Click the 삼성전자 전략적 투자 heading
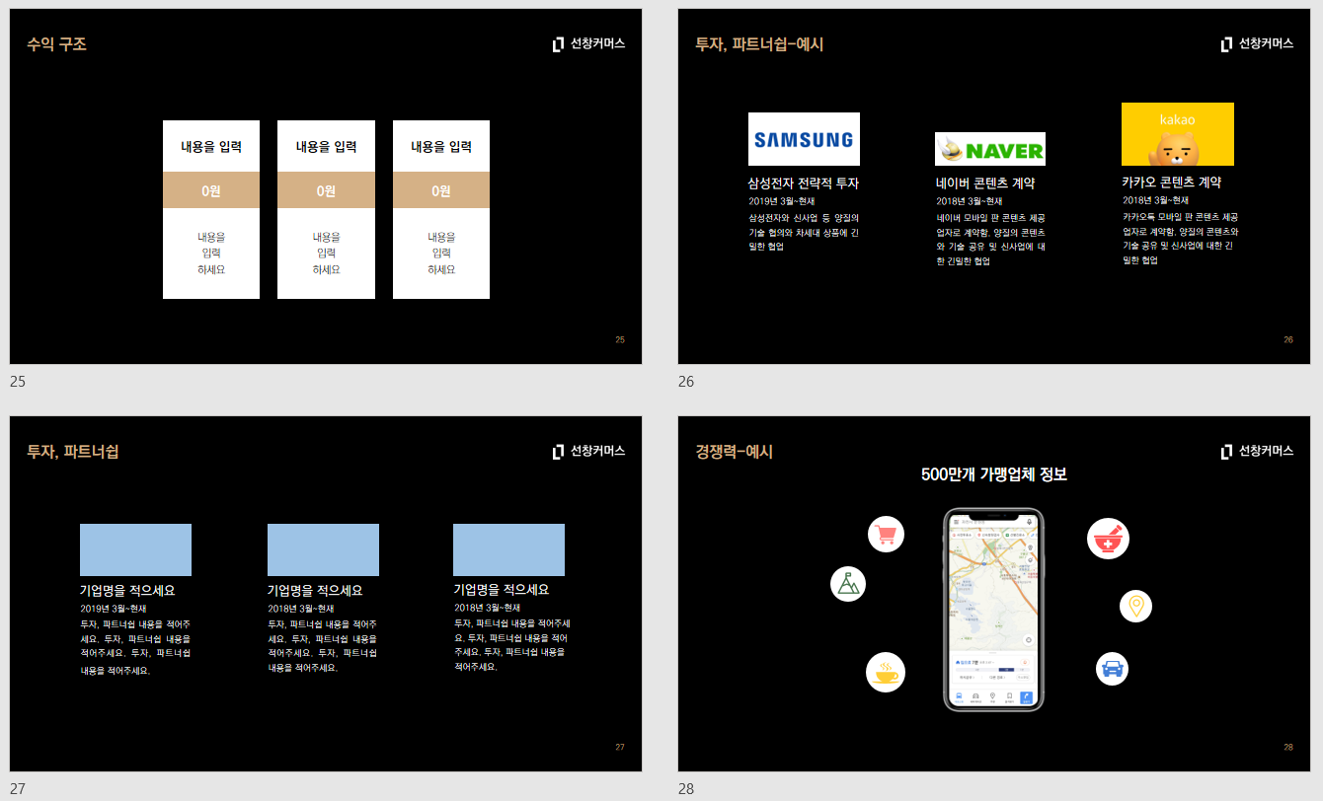The height and width of the screenshot is (801, 1323). click(x=804, y=183)
